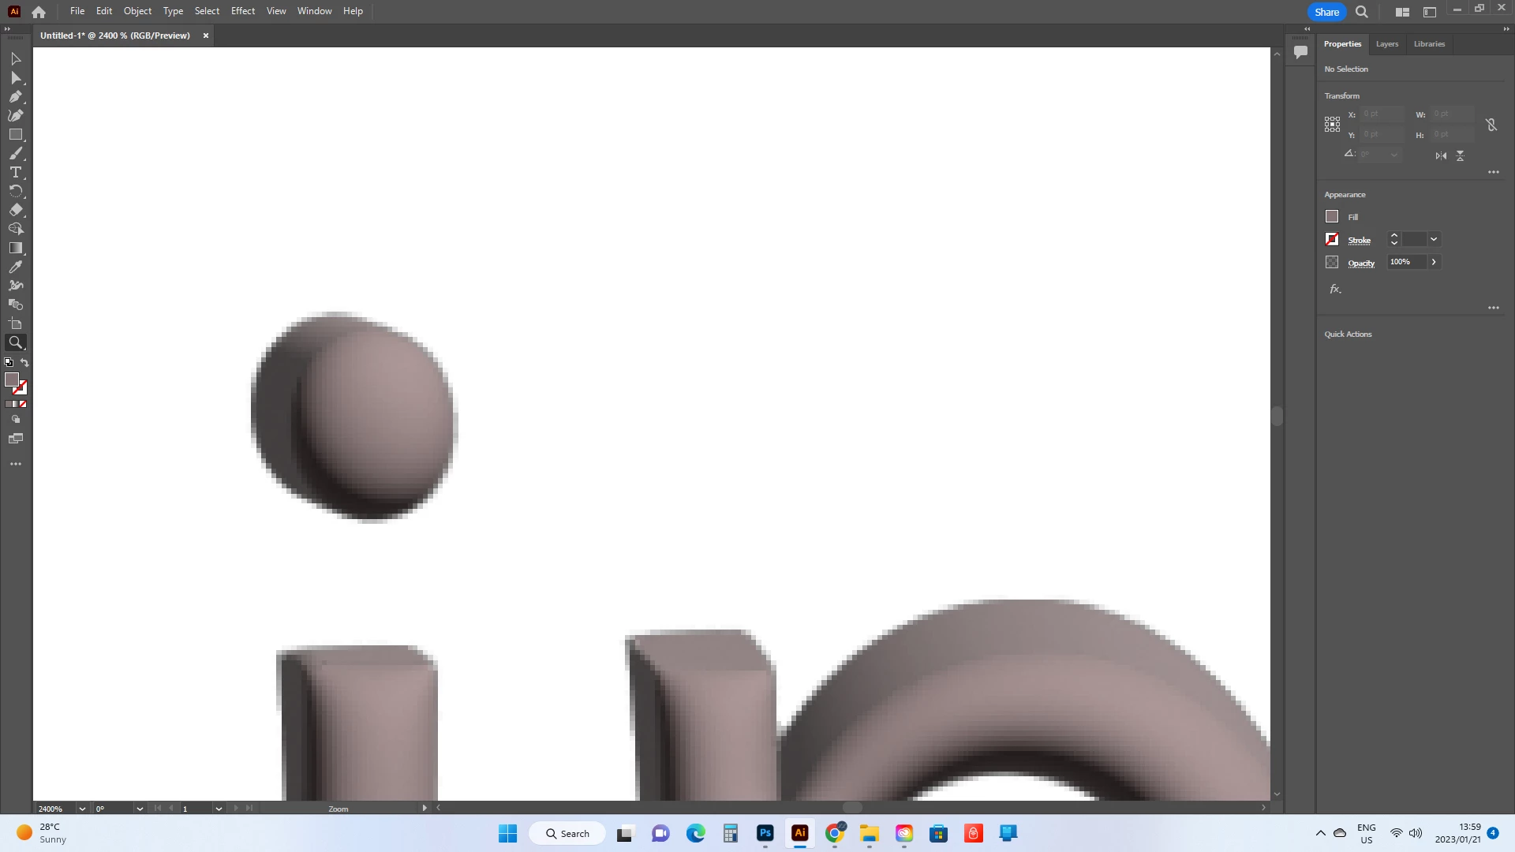
Task: Select the Gradient tool
Action: (15, 248)
